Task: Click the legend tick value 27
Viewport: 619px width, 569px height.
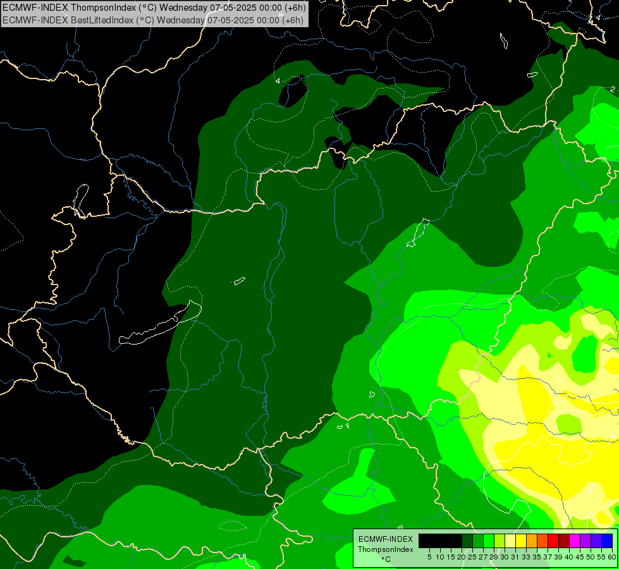Action: coord(483,557)
